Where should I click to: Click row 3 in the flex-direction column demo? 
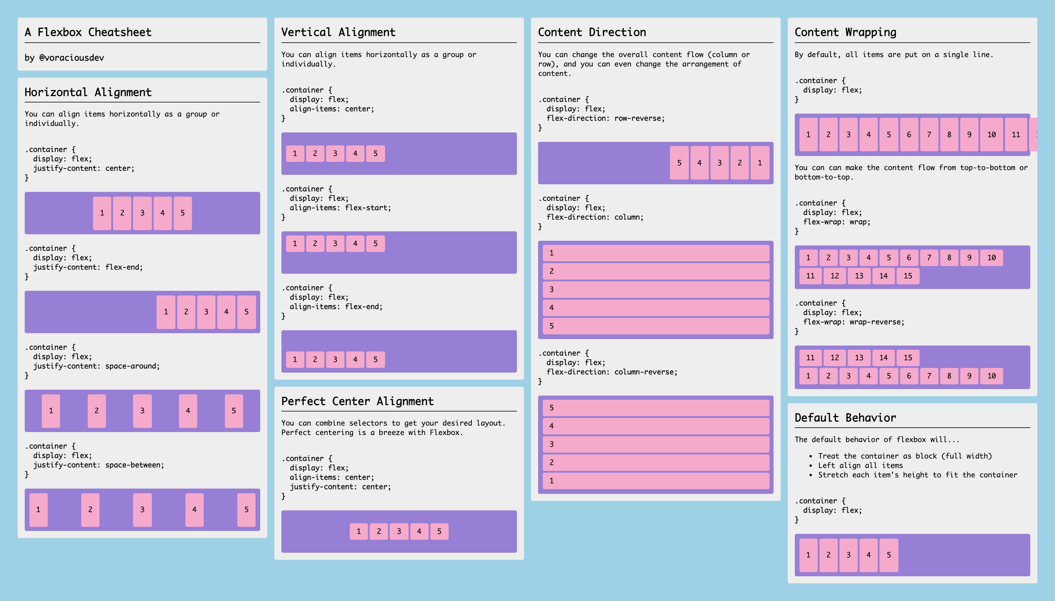point(656,289)
